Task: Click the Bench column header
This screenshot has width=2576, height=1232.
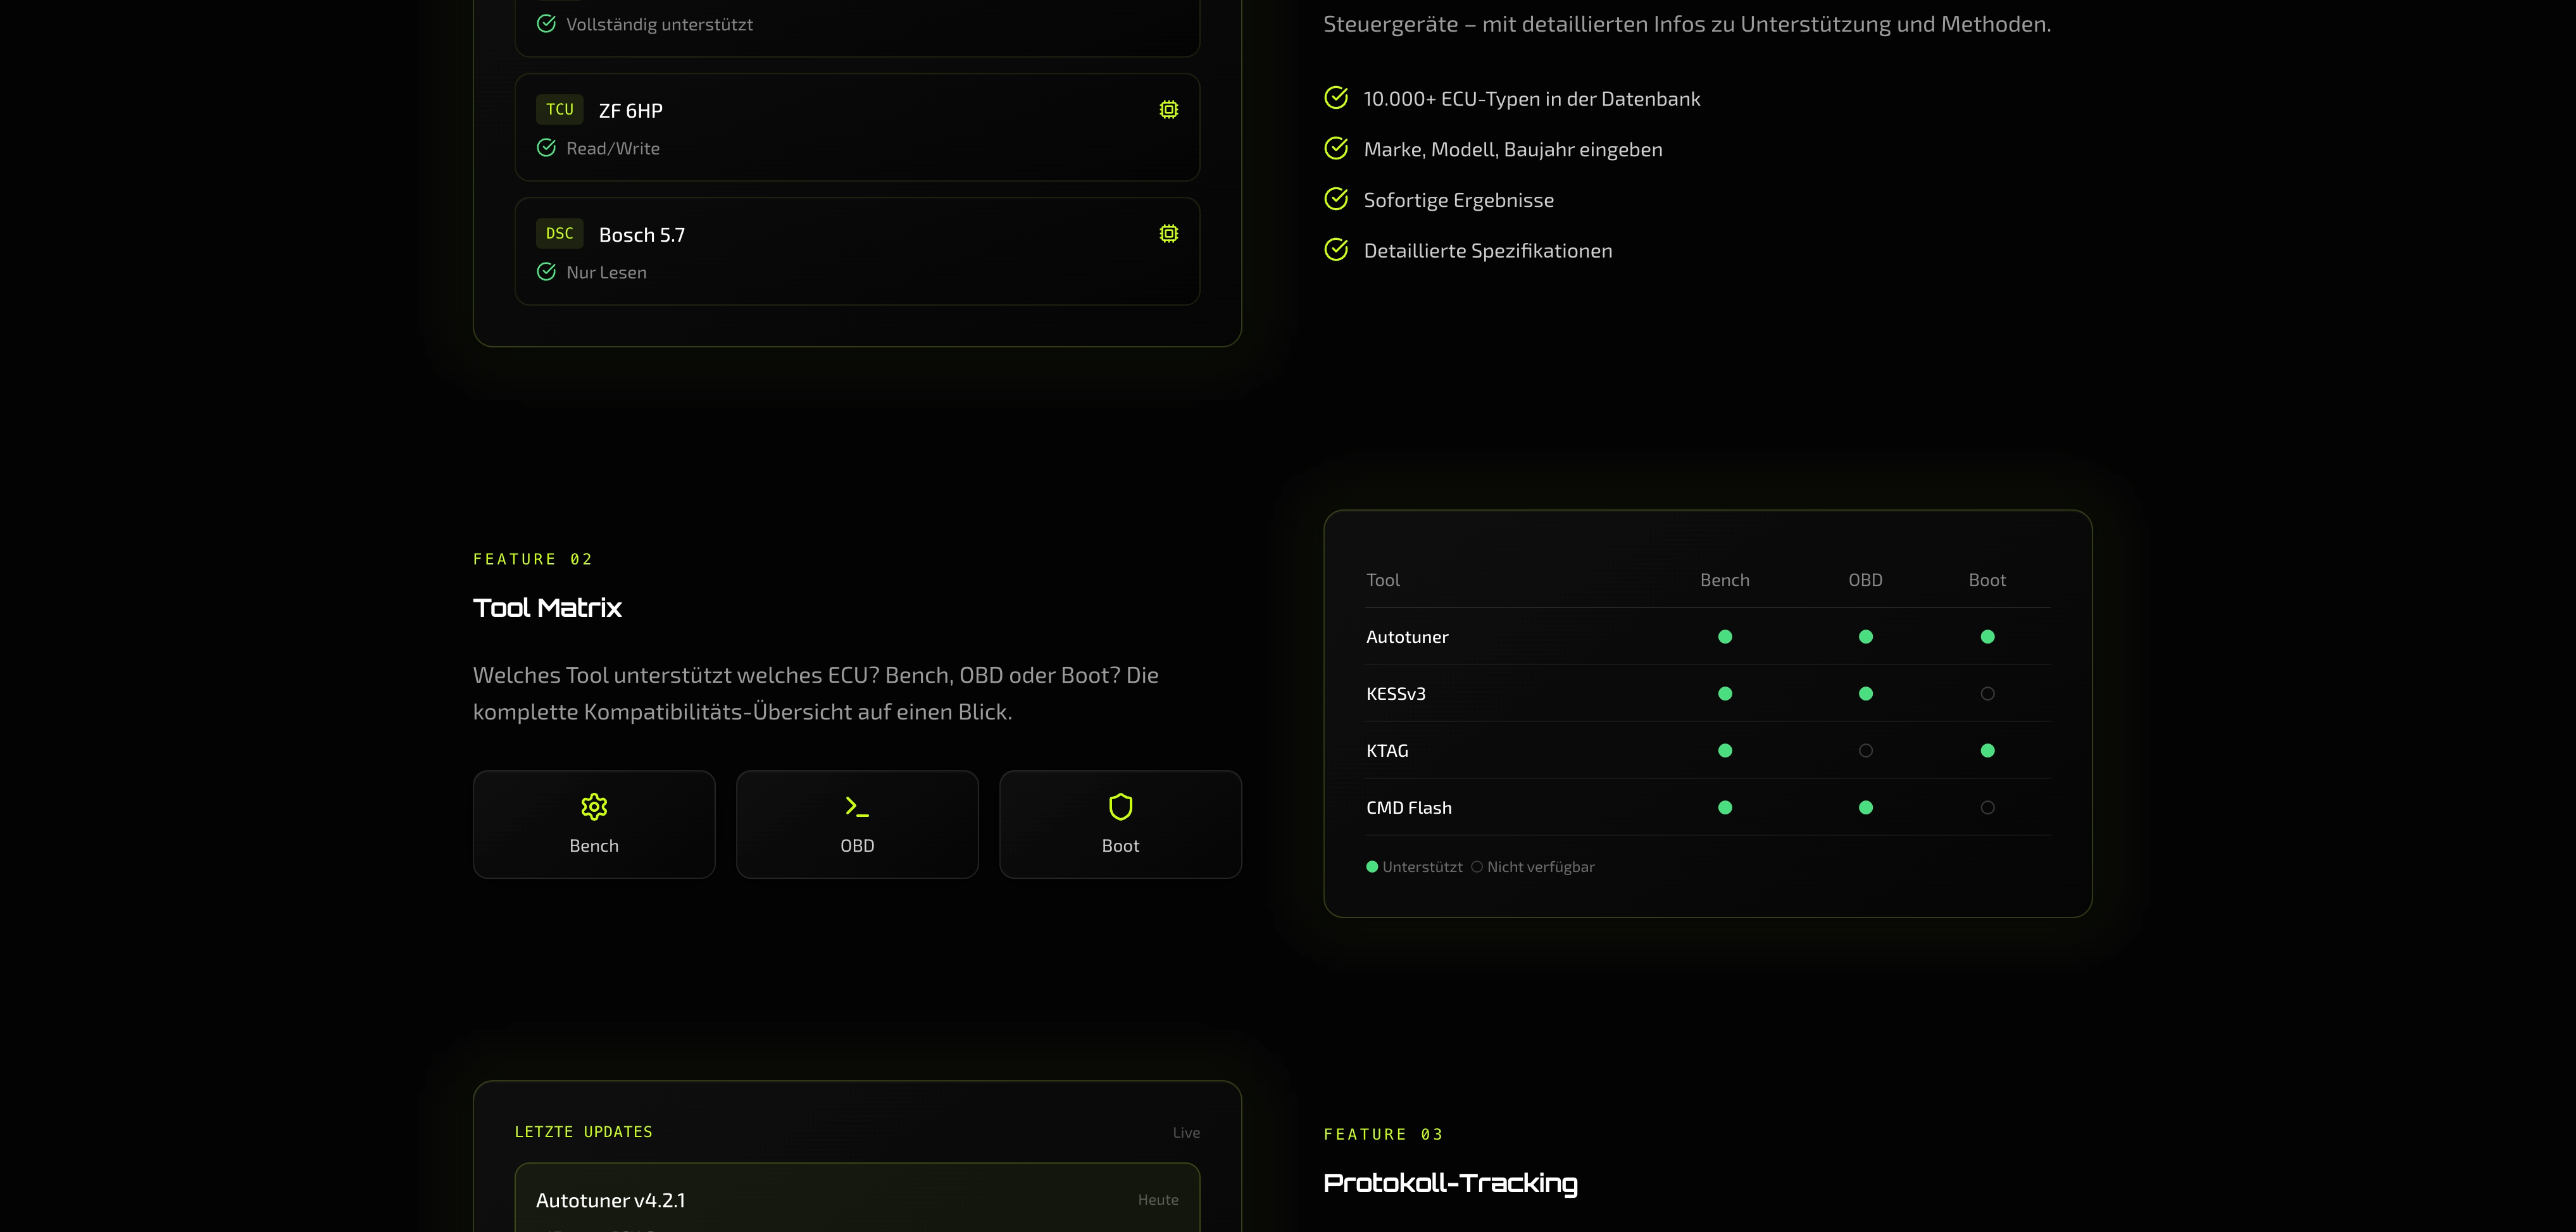Action: click(x=1725, y=580)
